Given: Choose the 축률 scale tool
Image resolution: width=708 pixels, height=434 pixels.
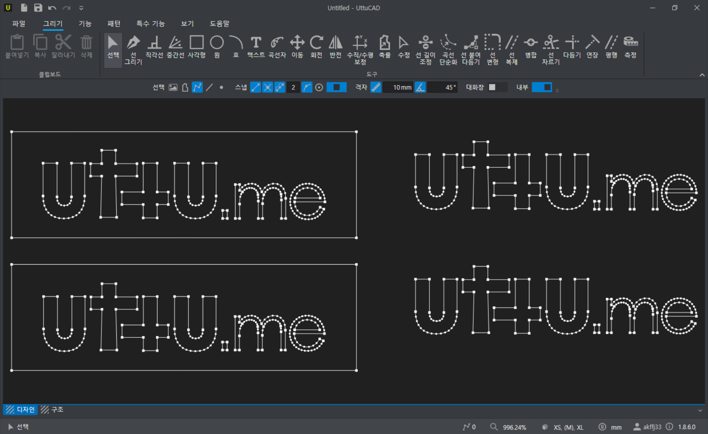Looking at the screenshot, I should point(385,47).
